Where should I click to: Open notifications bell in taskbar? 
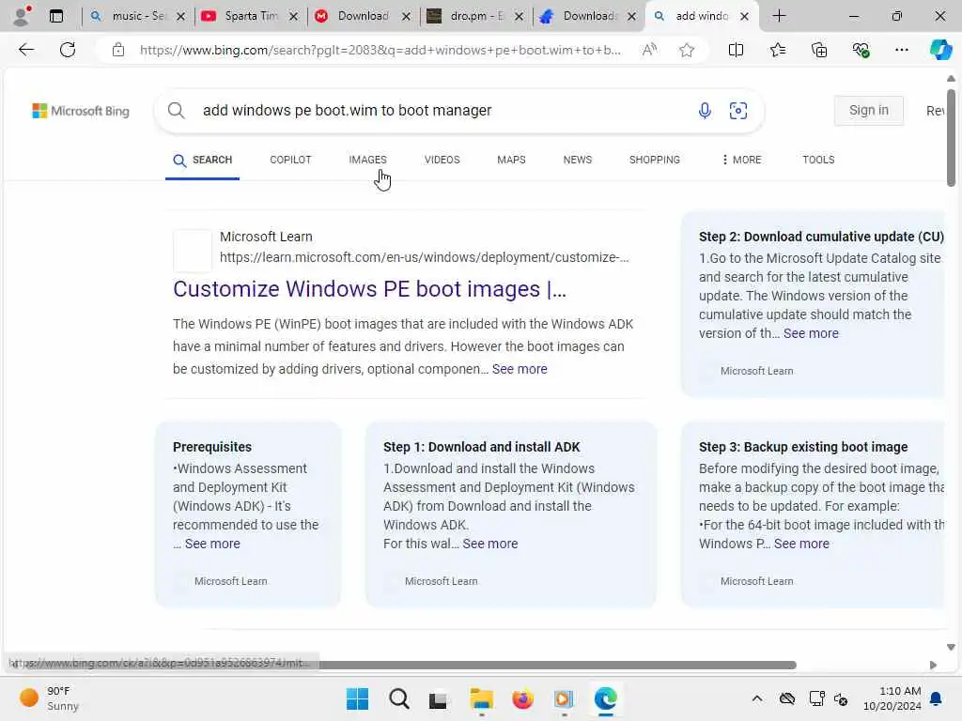coord(937,698)
